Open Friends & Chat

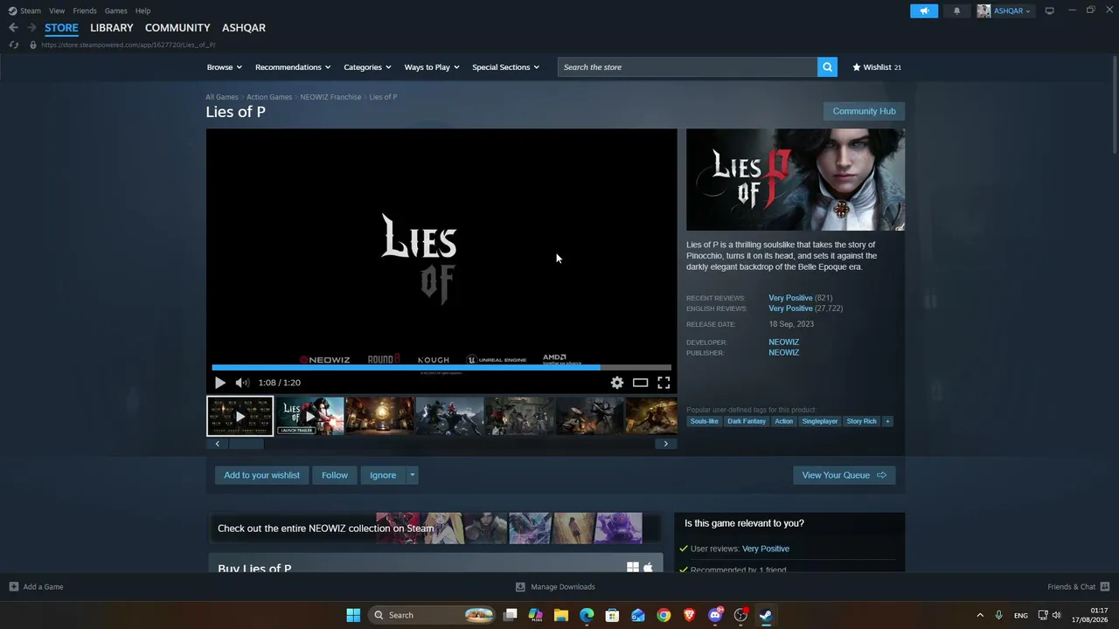coord(1079,587)
